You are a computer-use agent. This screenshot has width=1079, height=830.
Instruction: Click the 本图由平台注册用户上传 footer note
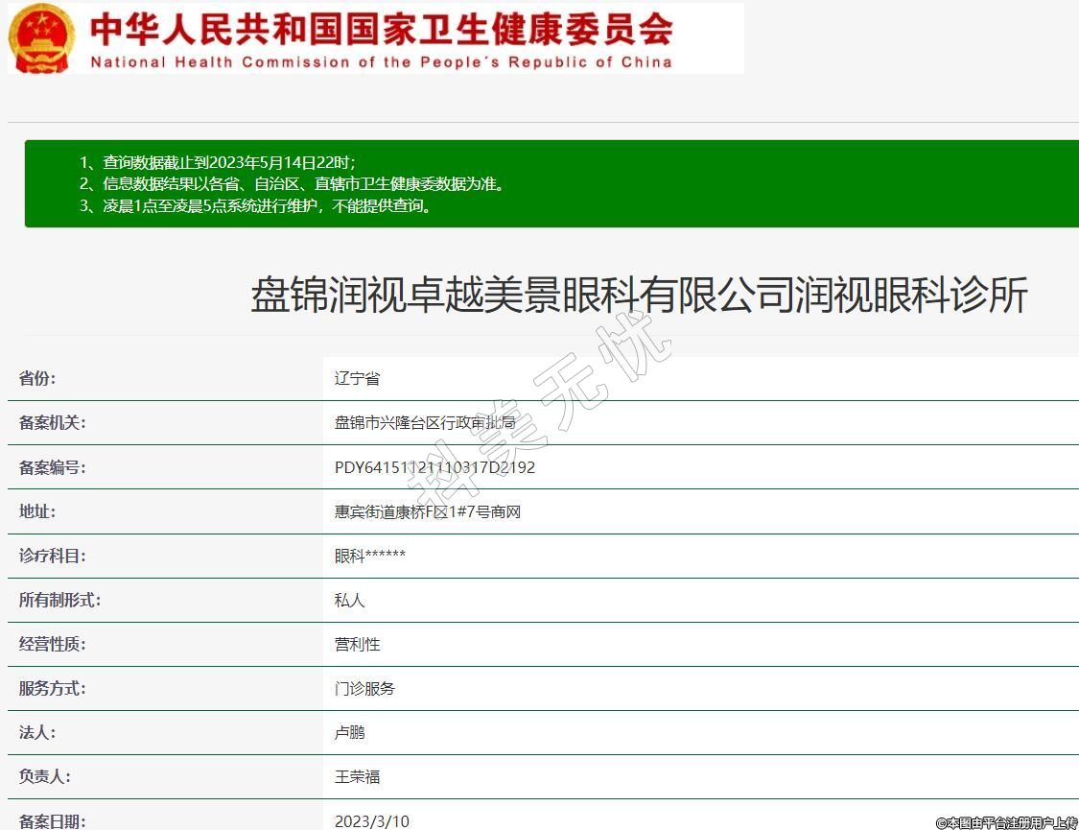1006,822
